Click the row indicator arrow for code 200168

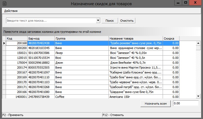tap(4, 43)
